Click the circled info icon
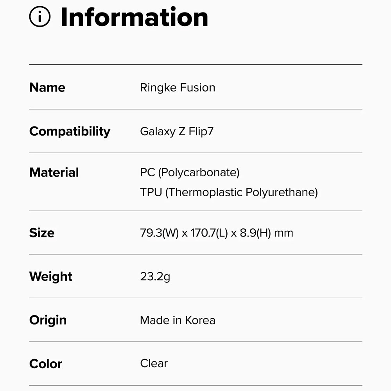The height and width of the screenshot is (391, 391). pos(40,17)
